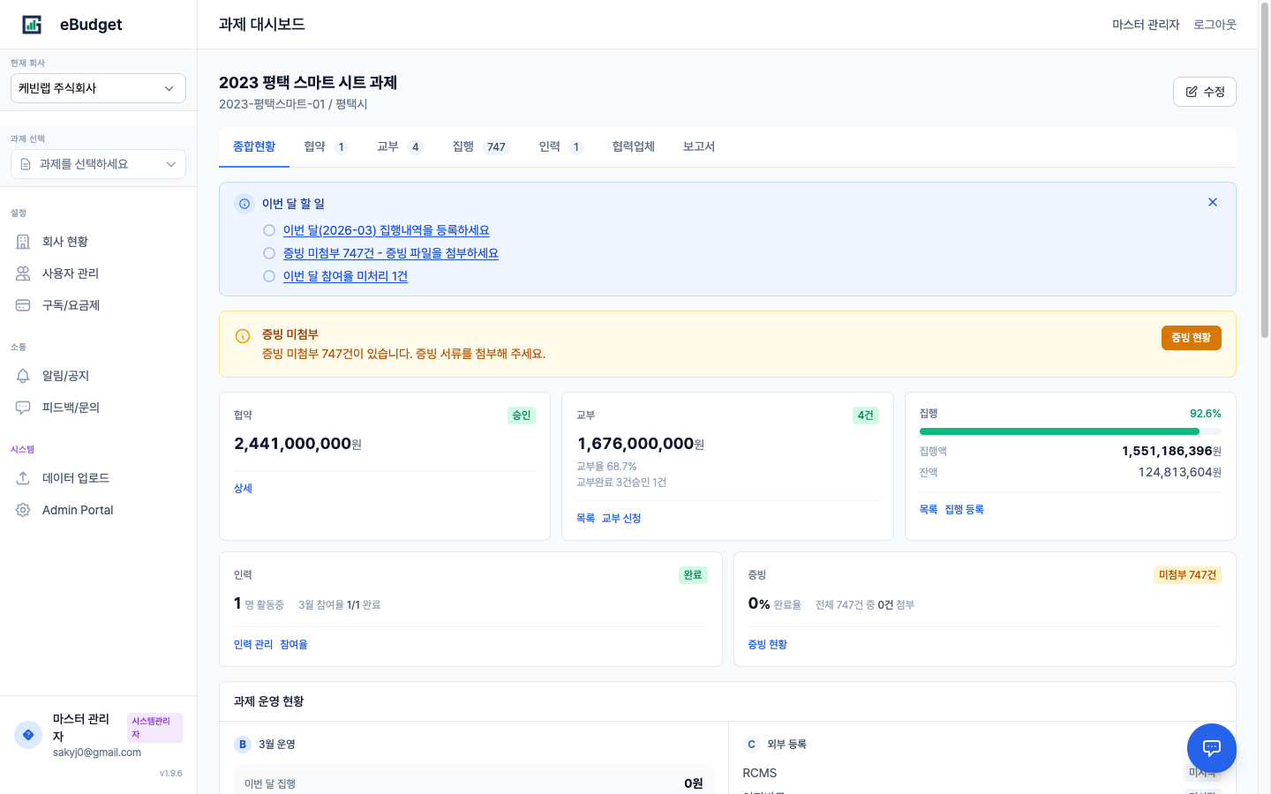This screenshot has width=1271, height=794.
Task: Mark the 증빙 미첨부 747건 task complete
Action: pos(268,253)
